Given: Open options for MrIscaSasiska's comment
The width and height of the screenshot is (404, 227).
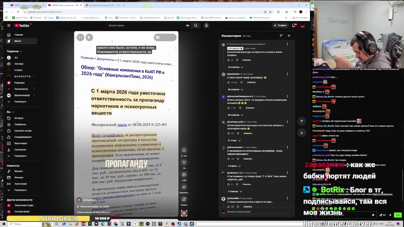Looking at the screenshot, I should click(x=287, y=147).
